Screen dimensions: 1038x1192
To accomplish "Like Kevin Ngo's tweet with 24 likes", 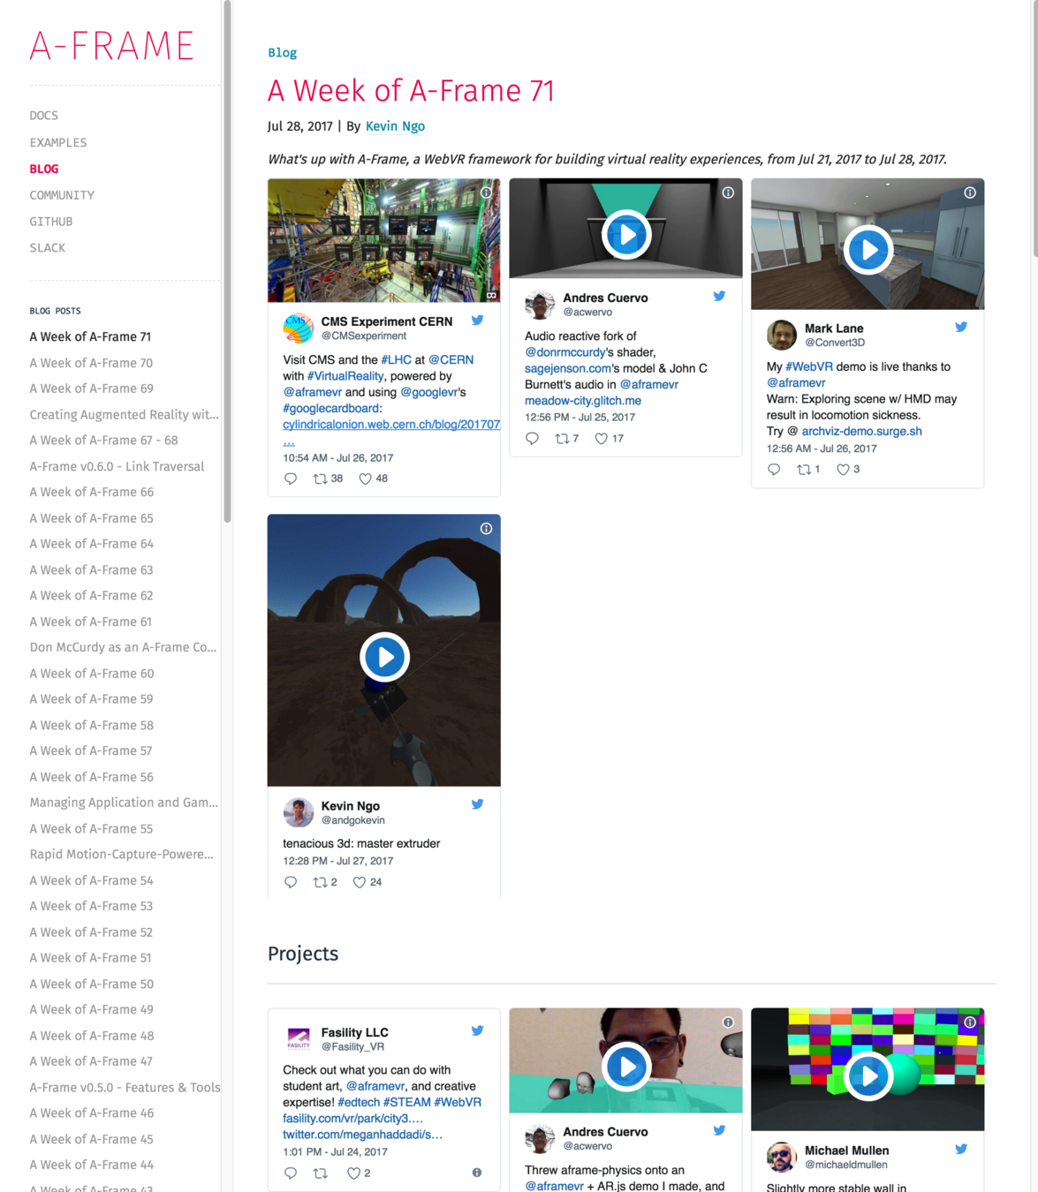I will point(367,882).
